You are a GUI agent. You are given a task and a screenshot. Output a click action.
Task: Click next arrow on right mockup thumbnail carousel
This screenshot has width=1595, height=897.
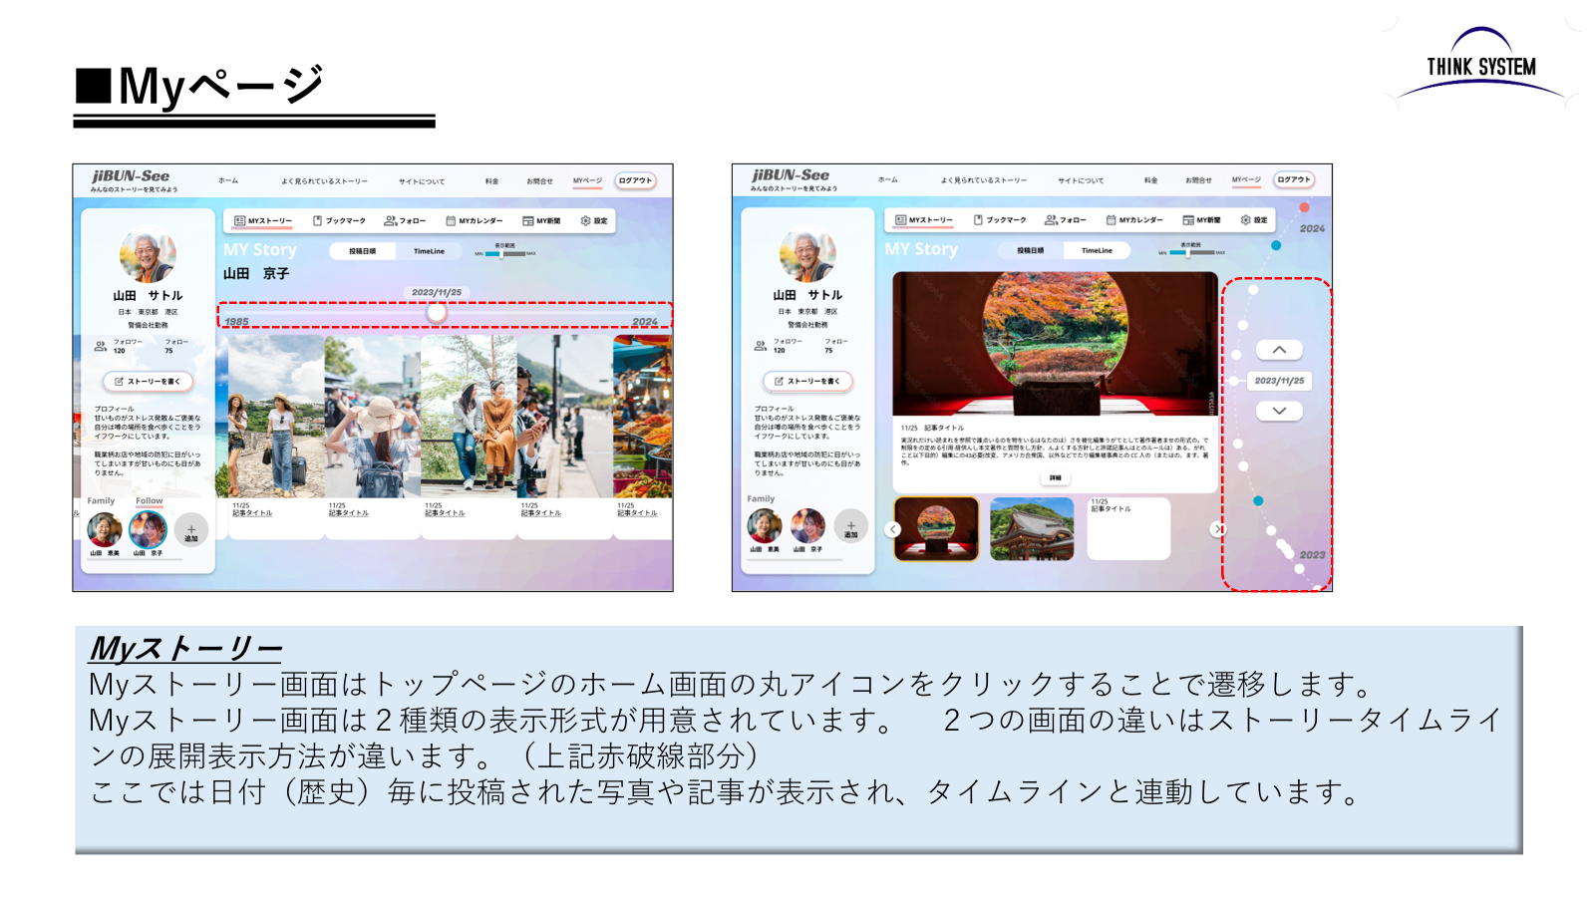(x=1217, y=529)
